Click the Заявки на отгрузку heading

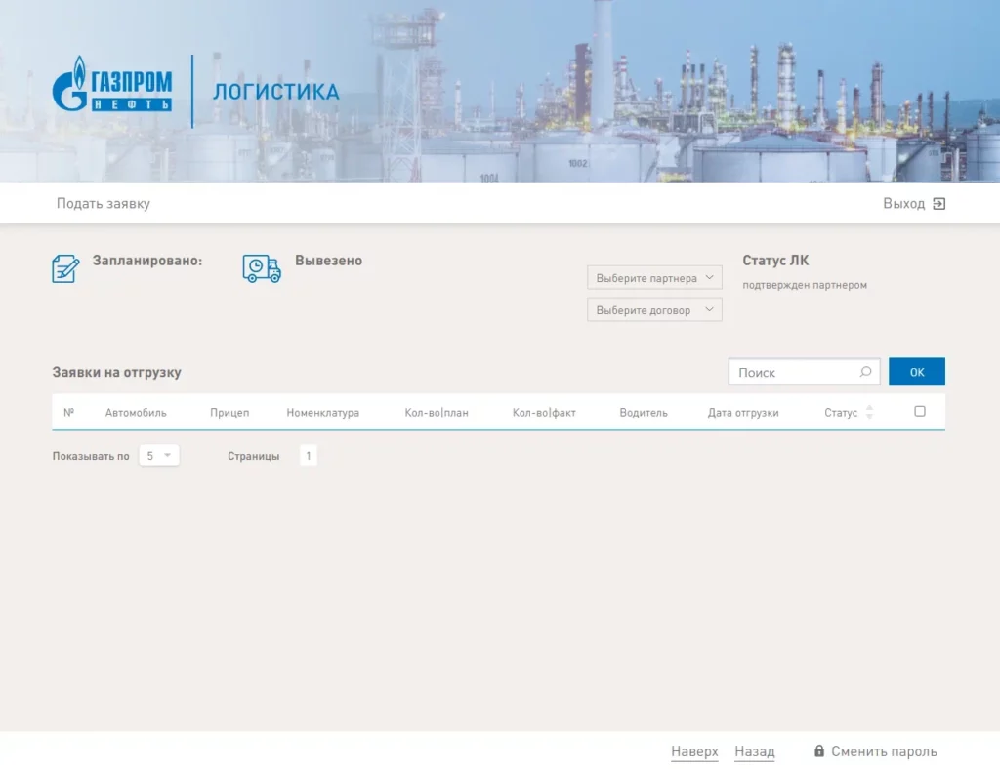coord(117,372)
